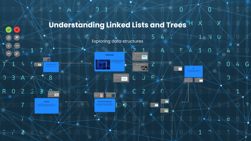Zoom in with the plus button

pos(9,46)
